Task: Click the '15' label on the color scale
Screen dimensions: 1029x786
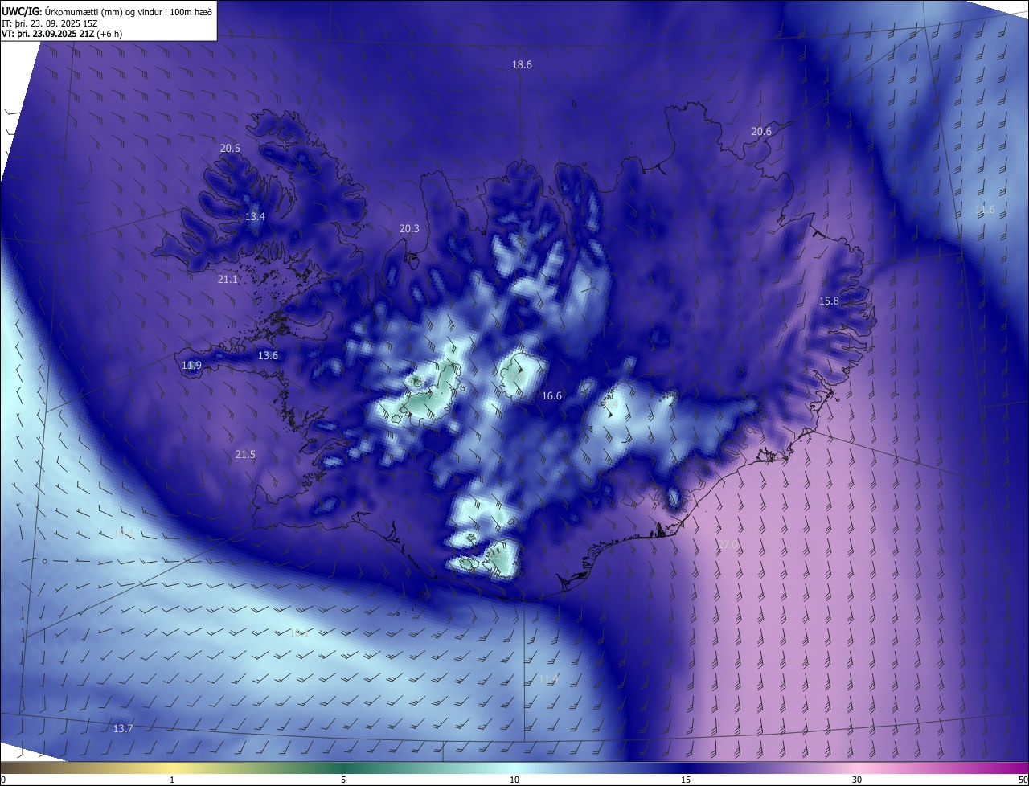Action: (x=686, y=780)
